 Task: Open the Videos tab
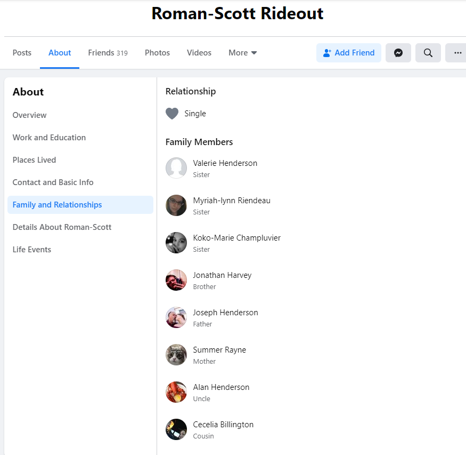point(199,53)
